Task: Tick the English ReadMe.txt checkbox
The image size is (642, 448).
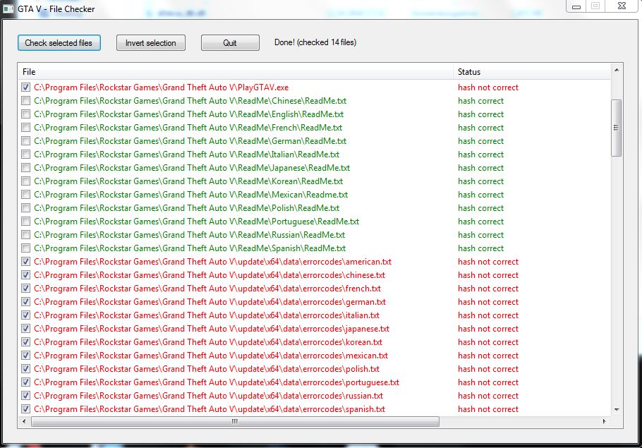Action: pyautogui.click(x=26, y=114)
